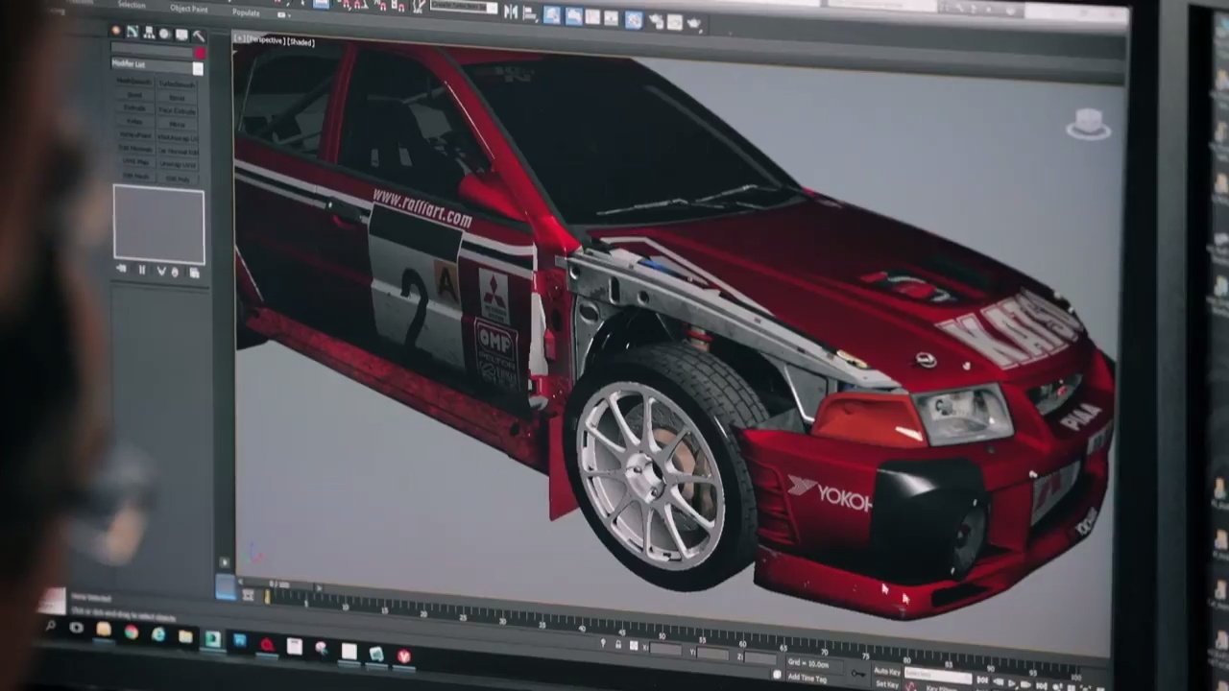Click the Play Animation button
This screenshot has width=1229, height=691.
tap(1011, 683)
